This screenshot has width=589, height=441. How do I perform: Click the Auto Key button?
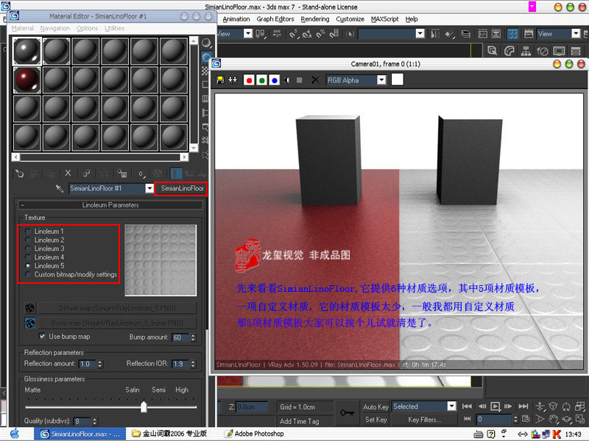click(x=375, y=407)
